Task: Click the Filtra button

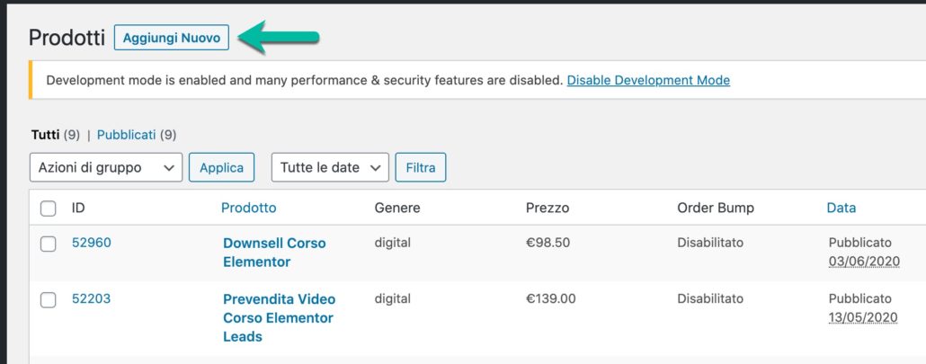Action: pyautogui.click(x=421, y=167)
